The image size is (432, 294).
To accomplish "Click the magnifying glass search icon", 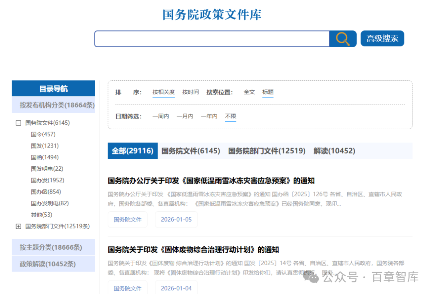I will pyautogui.click(x=342, y=39).
